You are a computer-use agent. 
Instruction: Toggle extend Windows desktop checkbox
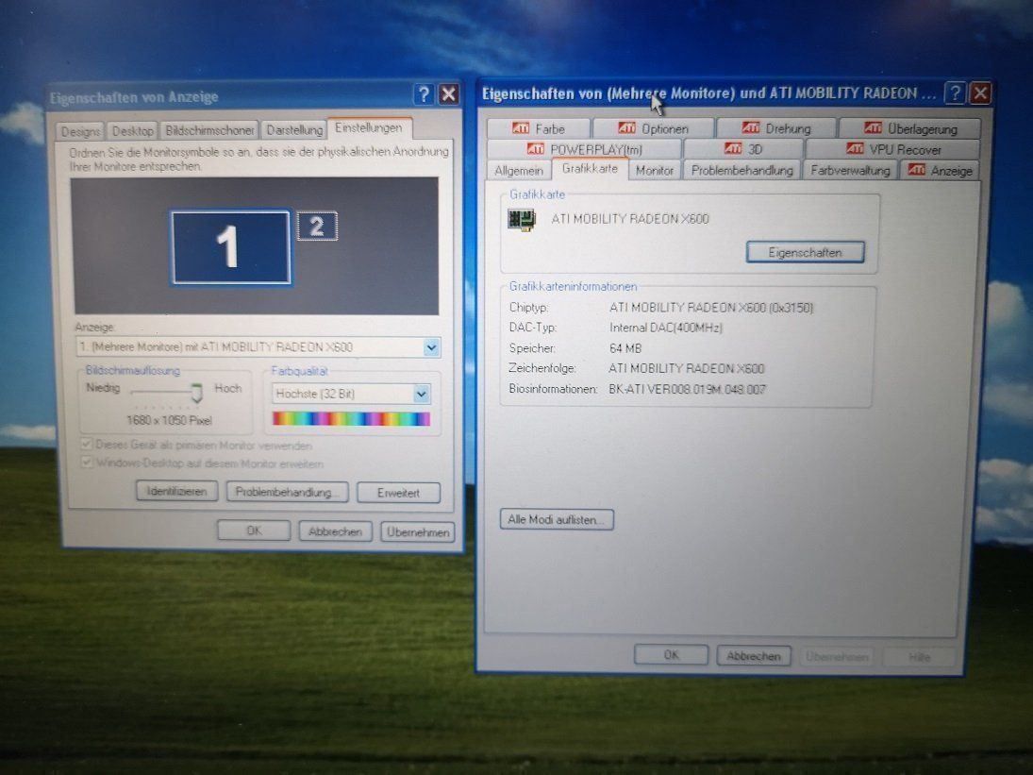(86, 463)
